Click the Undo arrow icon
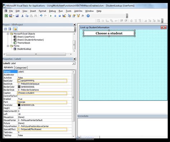The image size is (170, 142). click(x=41, y=16)
